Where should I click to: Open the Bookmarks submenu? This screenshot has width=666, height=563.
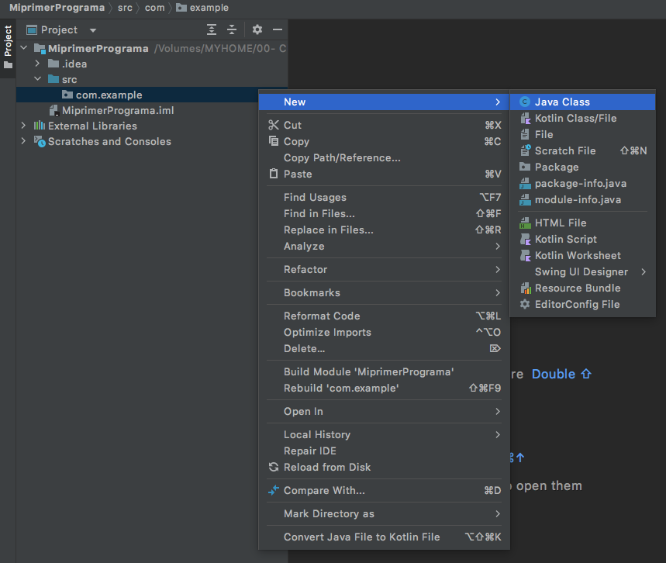384,293
